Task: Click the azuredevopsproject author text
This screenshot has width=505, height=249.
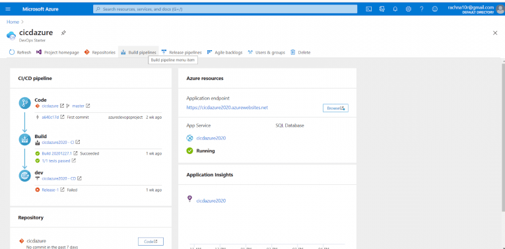Action: click(x=125, y=117)
